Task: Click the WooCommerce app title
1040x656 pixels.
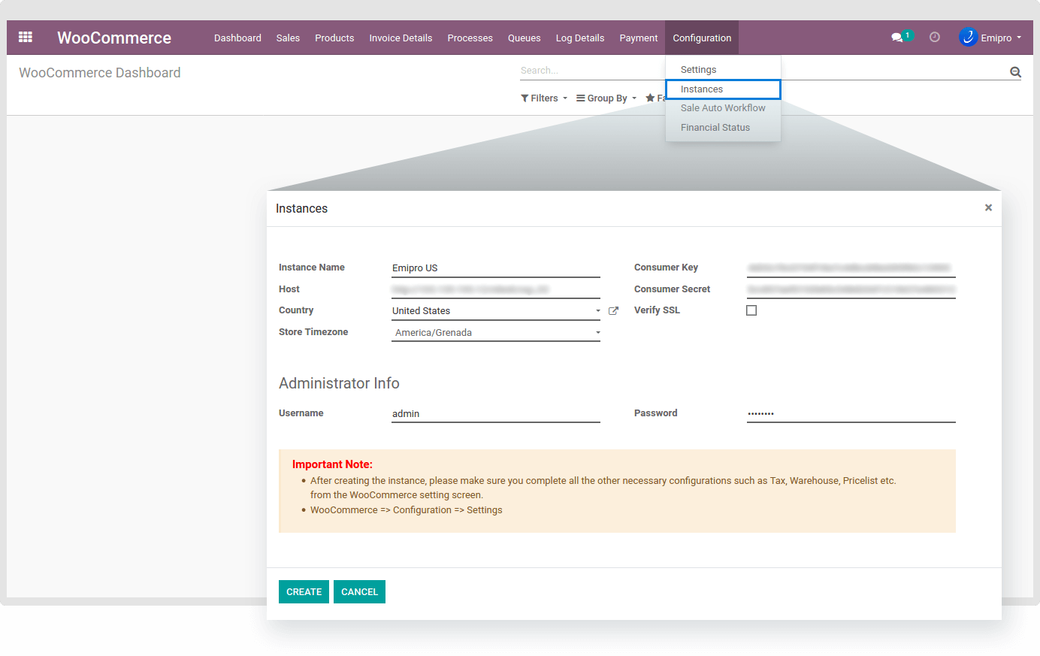Action: click(114, 38)
